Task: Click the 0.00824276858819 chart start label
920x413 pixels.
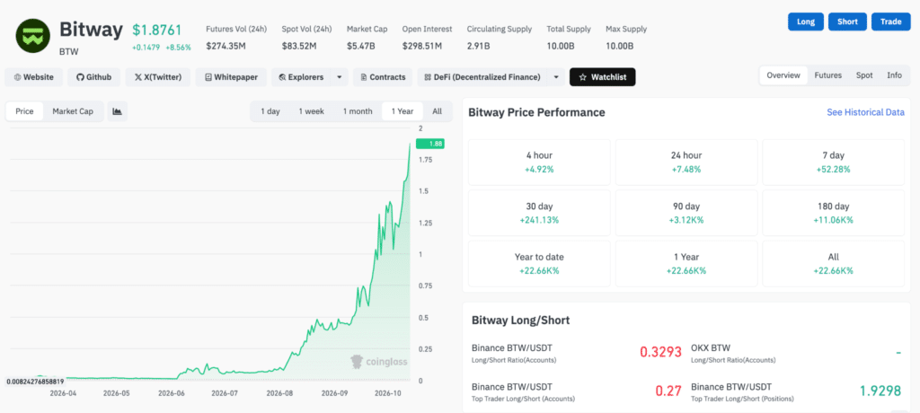Action: click(x=35, y=382)
